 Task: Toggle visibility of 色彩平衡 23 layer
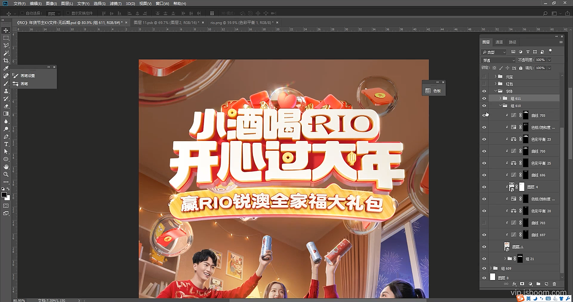pos(484,139)
